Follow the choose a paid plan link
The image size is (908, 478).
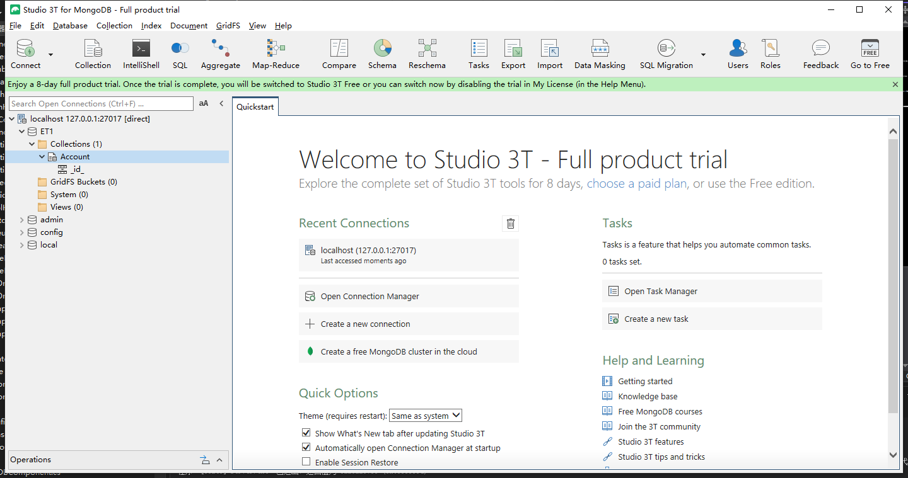point(637,184)
